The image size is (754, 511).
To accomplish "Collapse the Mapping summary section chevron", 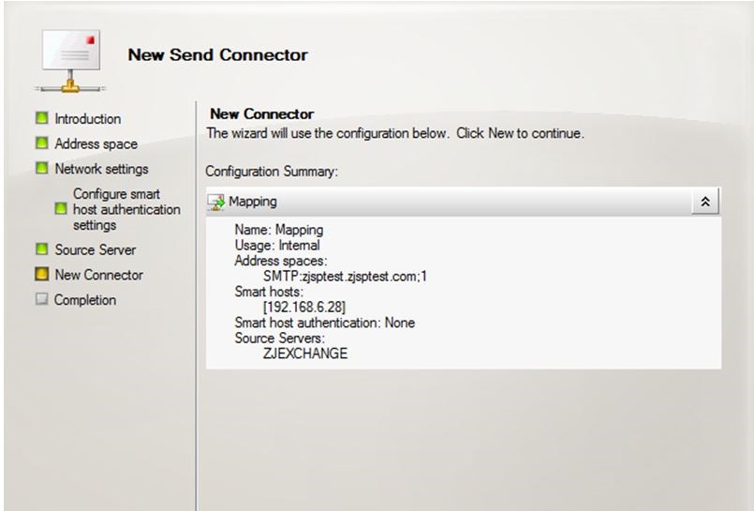I will (x=704, y=202).
